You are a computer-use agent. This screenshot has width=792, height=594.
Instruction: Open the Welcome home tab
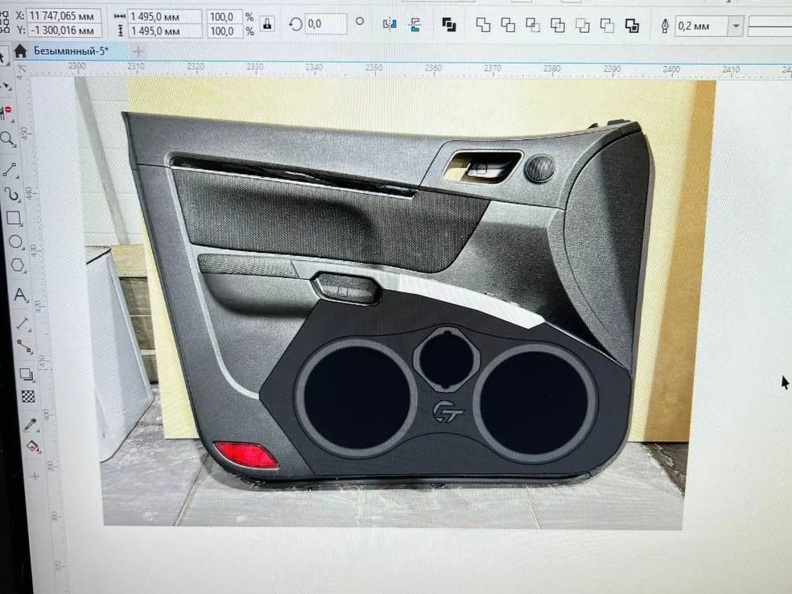point(19,51)
